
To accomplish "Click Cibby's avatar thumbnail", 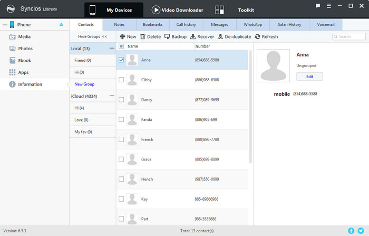I will (132, 80).
